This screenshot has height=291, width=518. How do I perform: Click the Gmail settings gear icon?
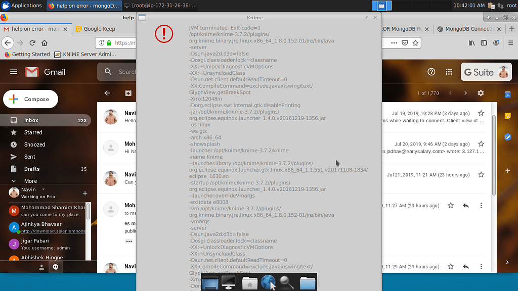(x=481, y=93)
